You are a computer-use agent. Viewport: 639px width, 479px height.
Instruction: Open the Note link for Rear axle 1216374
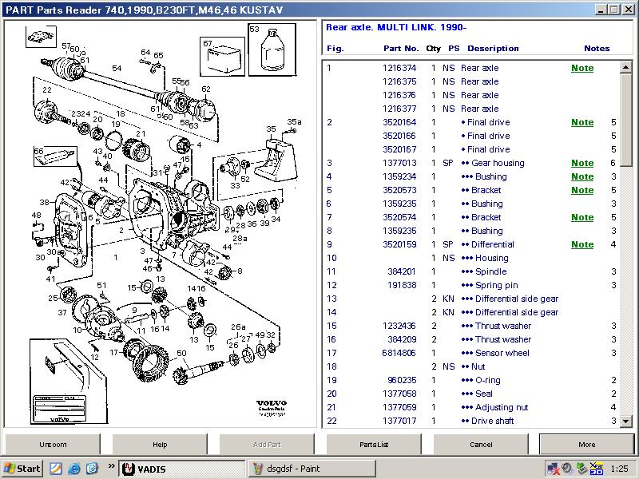[582, 69]
